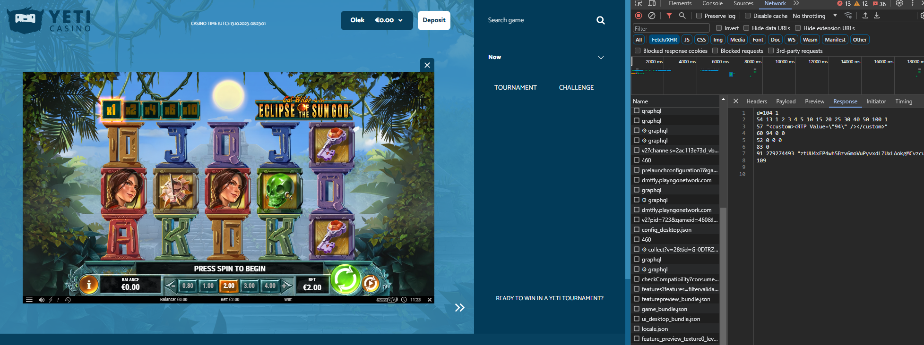Viewport: 924px width, 345px height.
Task: Check the Invert checkbox
Action: [719, 28]
